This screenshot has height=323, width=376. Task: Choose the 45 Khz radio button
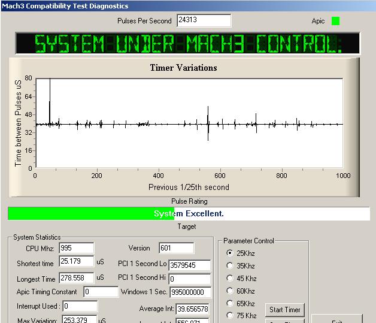tap(231, 278)
